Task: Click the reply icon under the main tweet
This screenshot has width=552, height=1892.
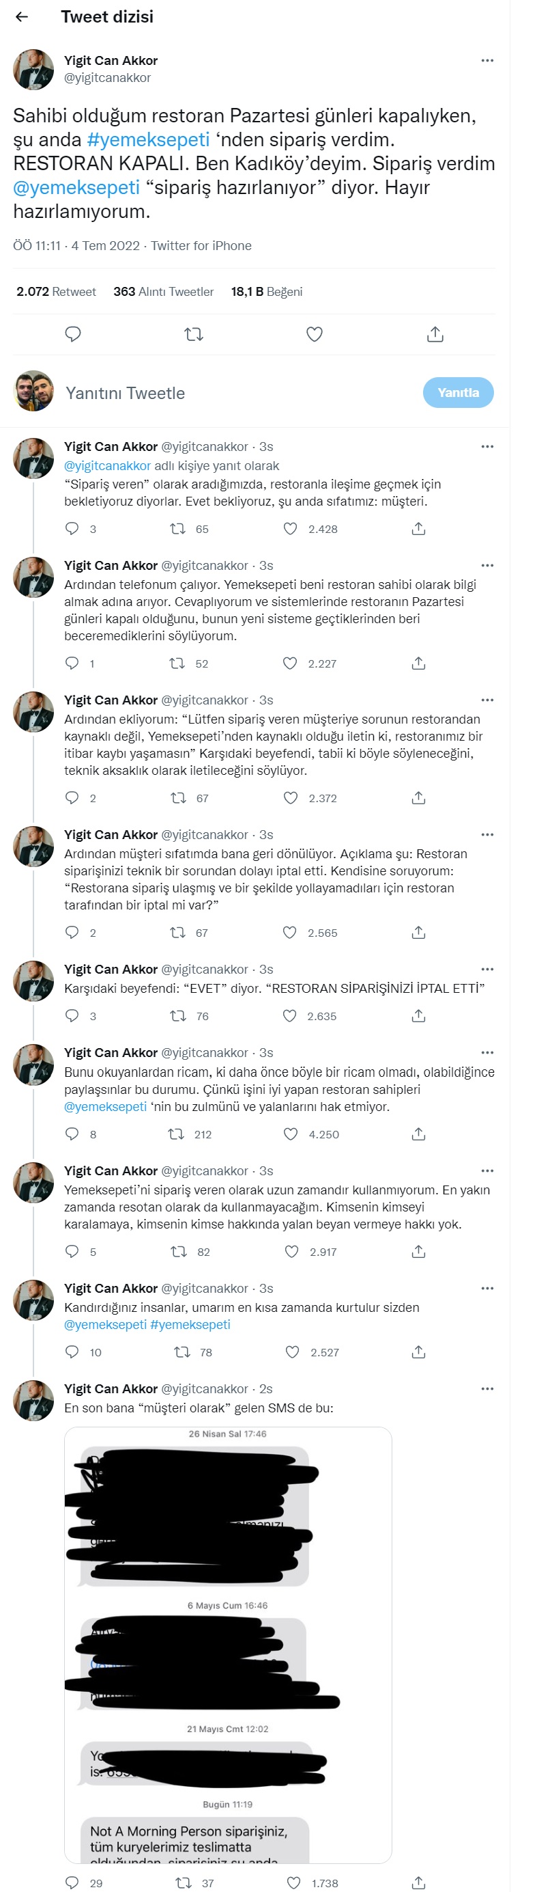Action: pos(72,334)
